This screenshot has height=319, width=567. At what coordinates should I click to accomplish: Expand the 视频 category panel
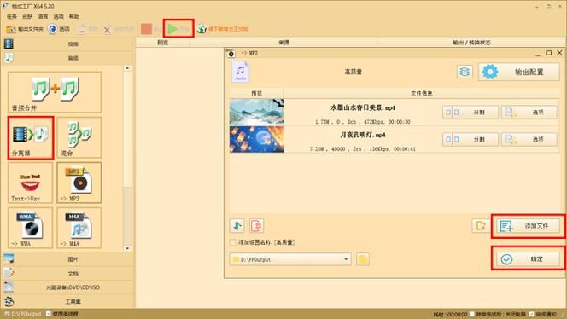point(68,43)
